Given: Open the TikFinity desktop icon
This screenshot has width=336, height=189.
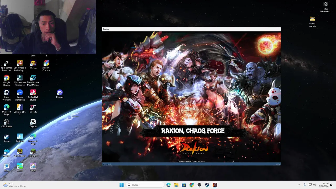Looking at the screenshot, I should click(x=33, y=109).
